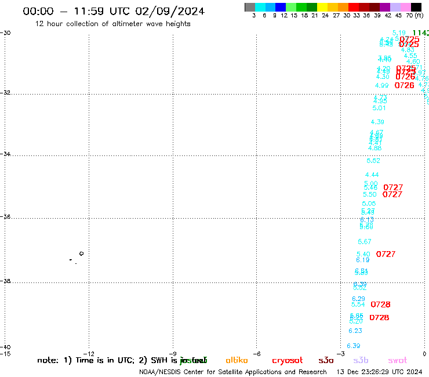Click the 'altika' satellite legend label
The height and width of the screenshot is (377, 429).
237,360
